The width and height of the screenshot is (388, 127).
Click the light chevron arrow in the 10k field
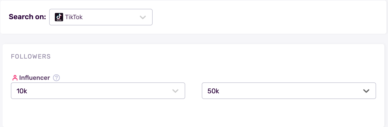click(175, 91)
